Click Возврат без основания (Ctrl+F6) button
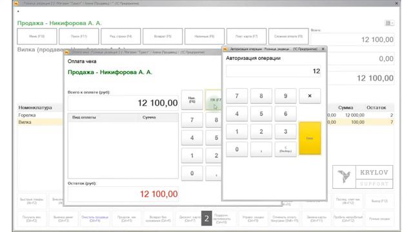This screenshot has height=232, width=413. point(158,219)
